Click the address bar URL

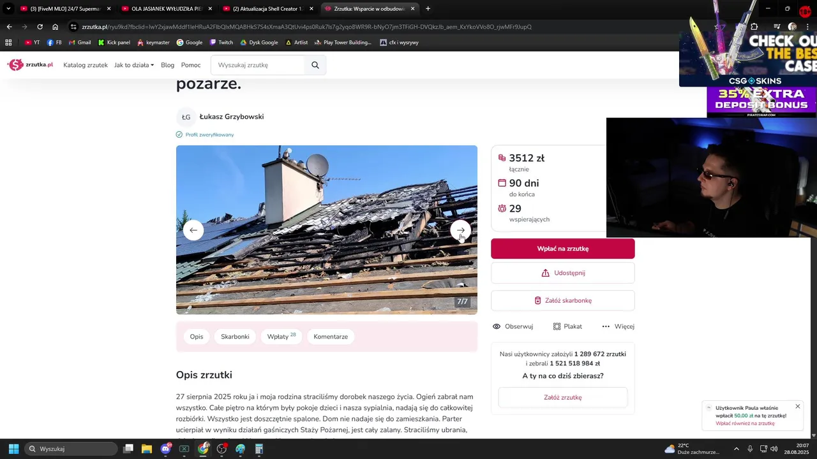[x=306, y=27]
